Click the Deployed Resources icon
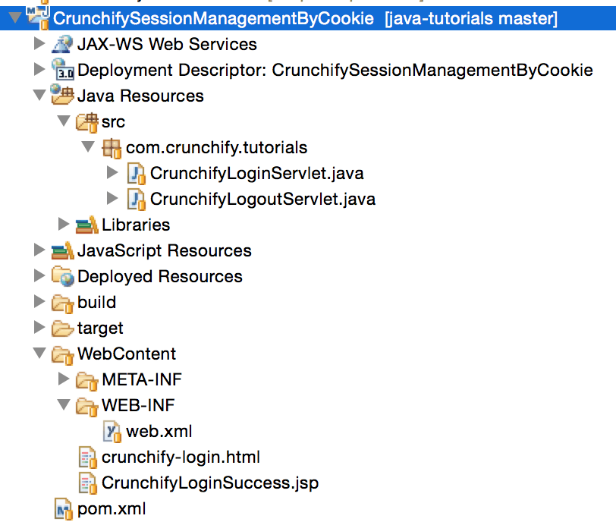Image resolution: width=616 pixels, height=522 pixels. click(63, 277)
